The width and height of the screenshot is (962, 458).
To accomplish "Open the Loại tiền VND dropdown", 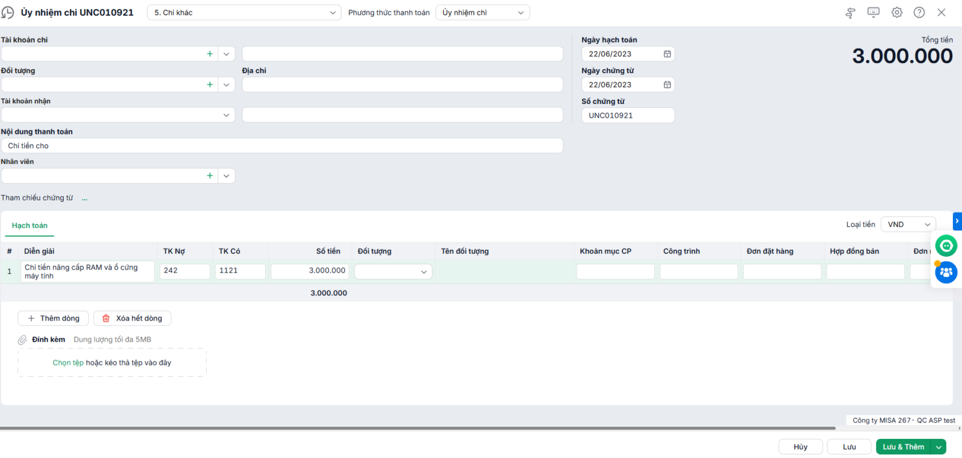I will coord(908,224).
